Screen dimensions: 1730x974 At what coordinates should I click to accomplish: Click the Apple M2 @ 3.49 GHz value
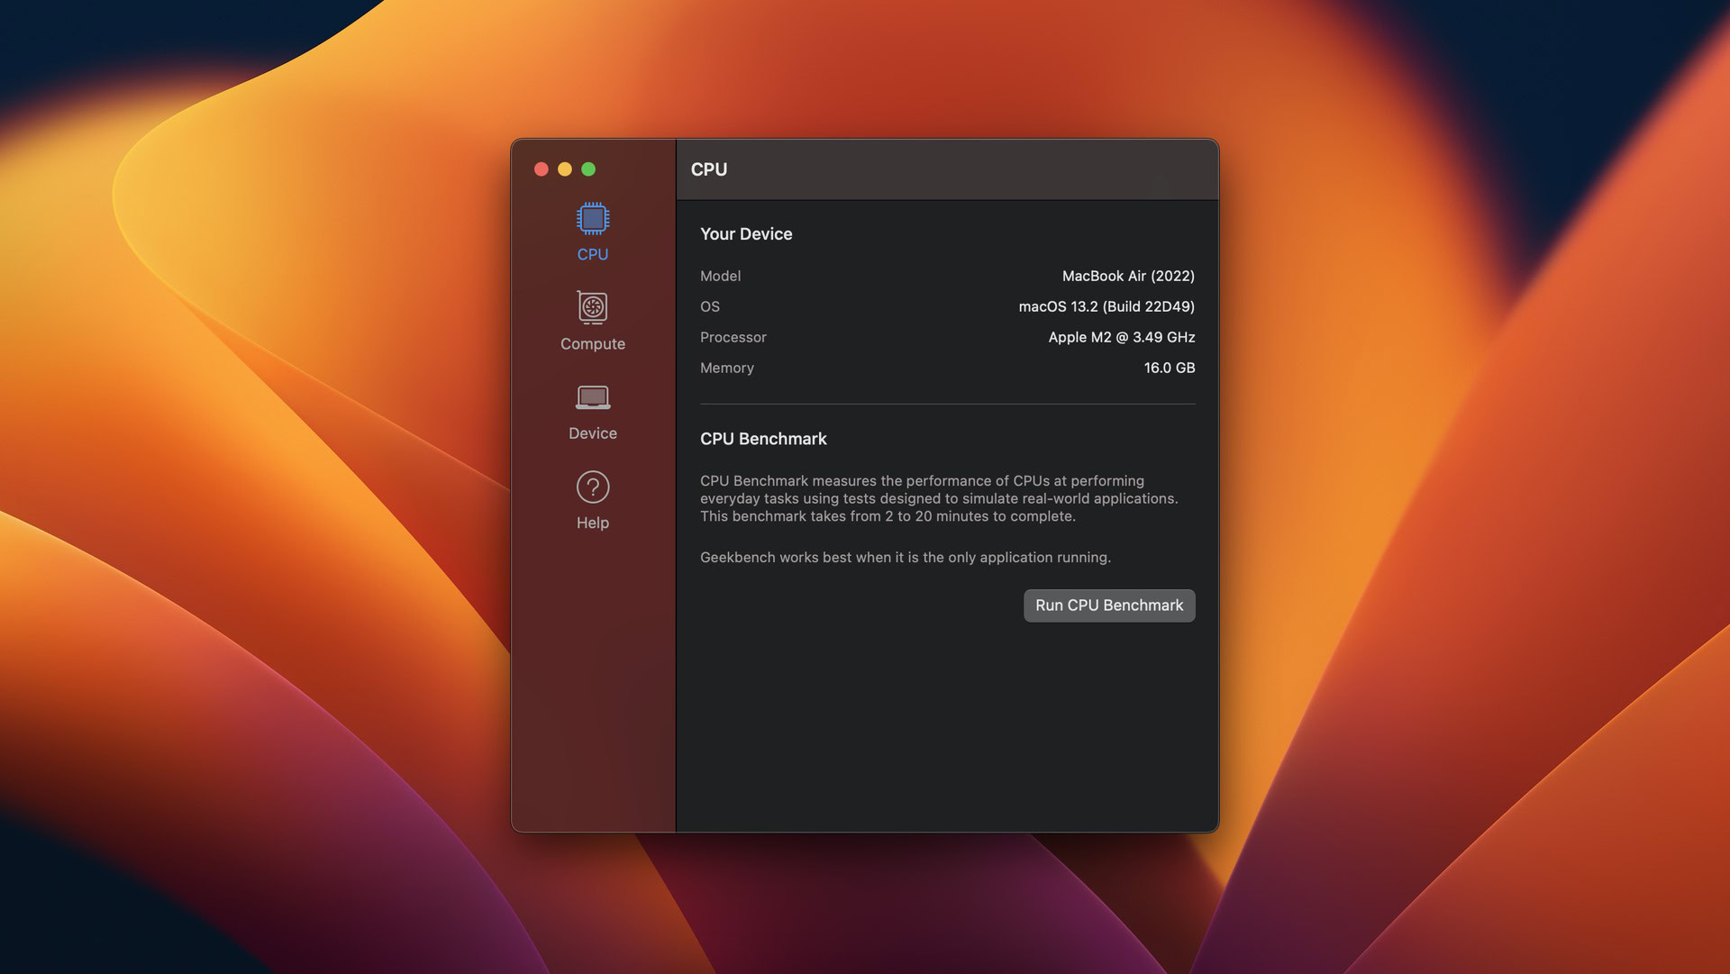1122,338
